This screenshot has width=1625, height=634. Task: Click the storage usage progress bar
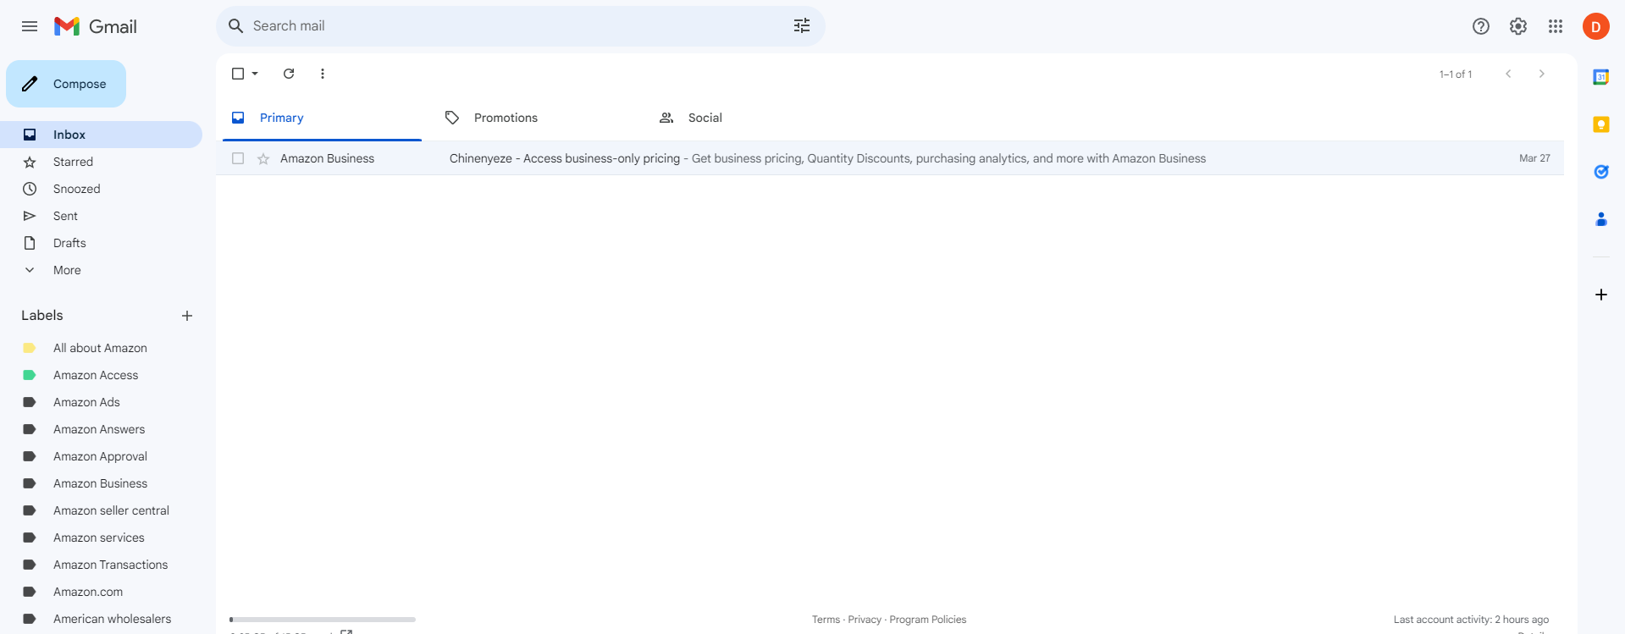pyautogui.click(x=323, y=620)
